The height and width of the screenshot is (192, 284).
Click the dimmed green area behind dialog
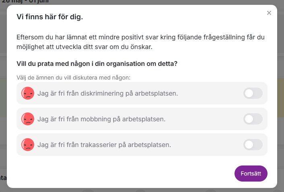tap(3, 98)
